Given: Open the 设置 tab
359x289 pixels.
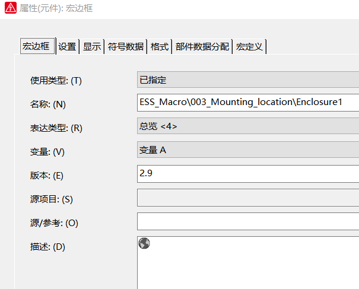Looking at the screenshot, I should [67, 47].
